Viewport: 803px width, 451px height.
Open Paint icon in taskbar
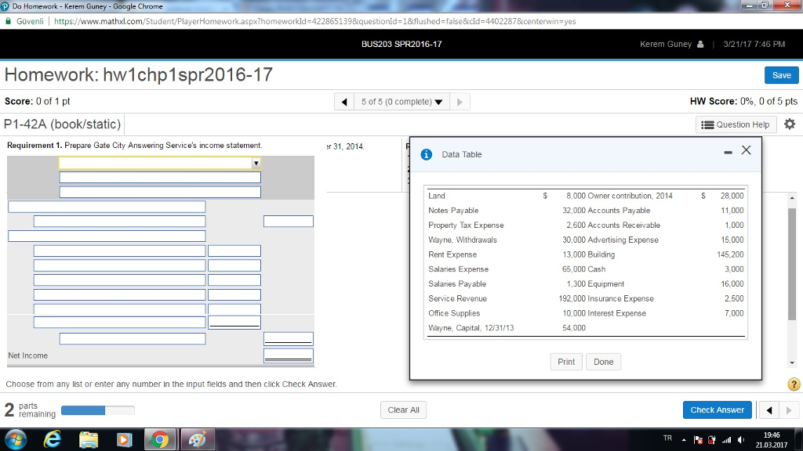pyautogui.click(x=197, y=440)
